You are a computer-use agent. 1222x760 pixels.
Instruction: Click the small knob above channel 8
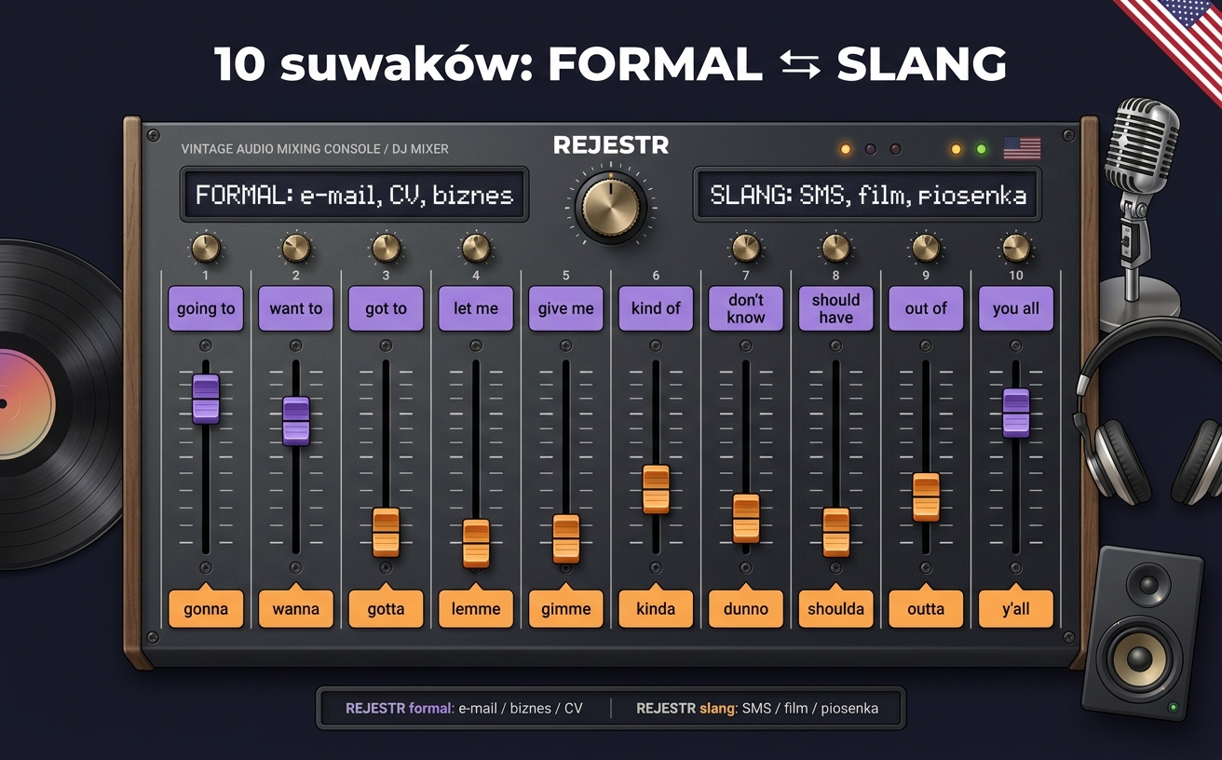(836, 247)
